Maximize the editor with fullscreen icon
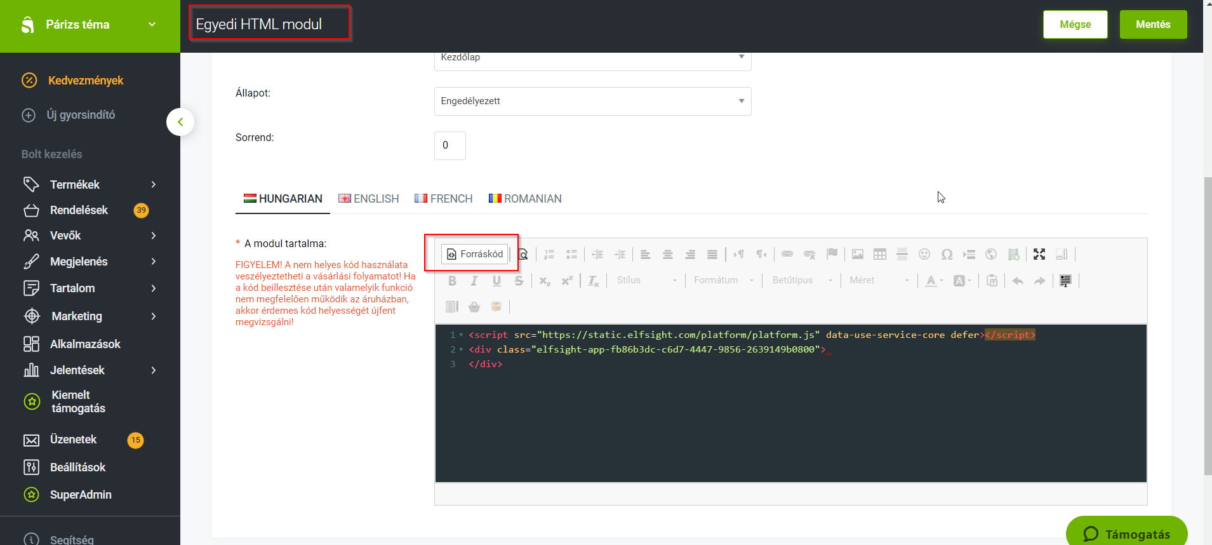 point(1039,255)
